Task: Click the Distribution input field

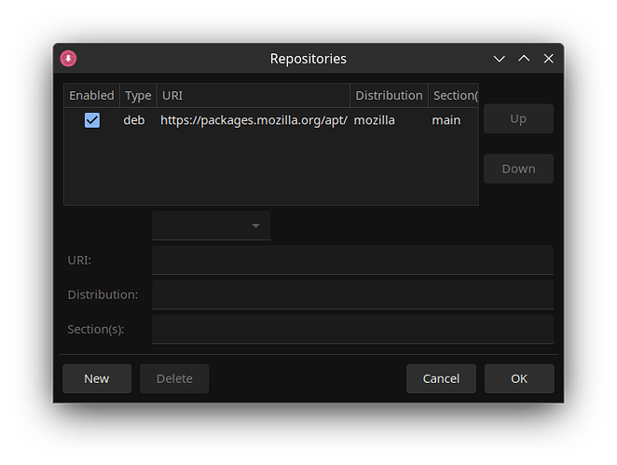Action: point(352,294)
